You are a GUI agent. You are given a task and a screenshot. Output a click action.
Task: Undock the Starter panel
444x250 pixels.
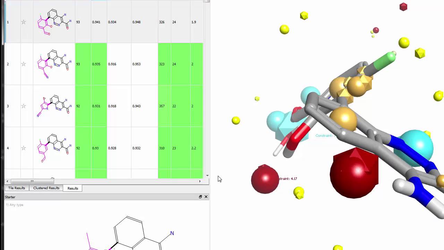click(200, 197)
